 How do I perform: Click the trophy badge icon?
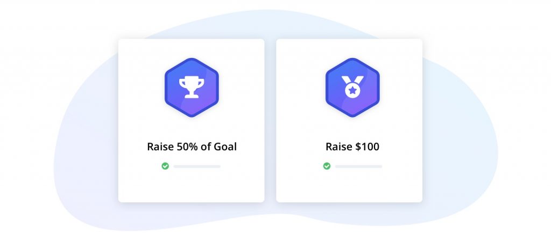(x=192, y=86)
